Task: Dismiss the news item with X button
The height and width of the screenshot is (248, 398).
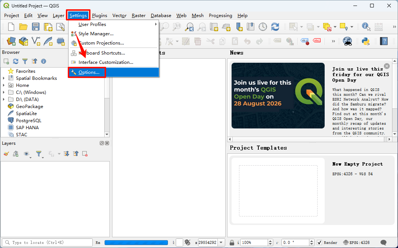Action: 387,66
